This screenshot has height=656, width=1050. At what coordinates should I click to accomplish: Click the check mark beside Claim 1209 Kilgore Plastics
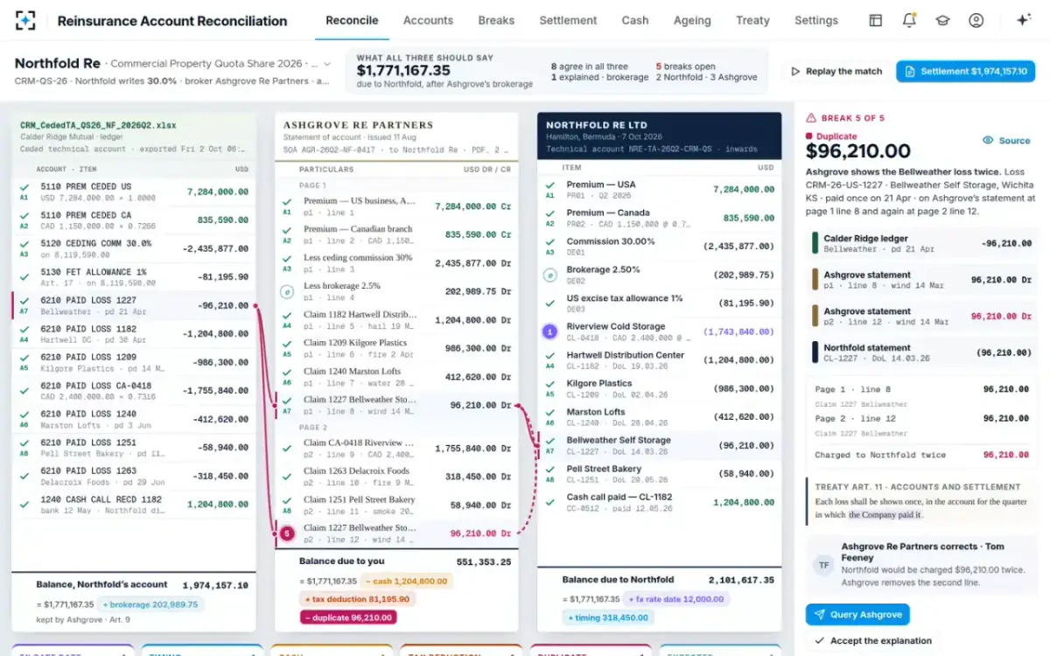[x=287, y=343]
